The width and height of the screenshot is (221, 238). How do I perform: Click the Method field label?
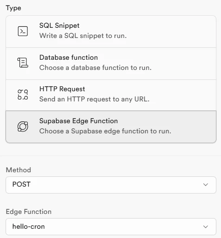coord(19,170)
